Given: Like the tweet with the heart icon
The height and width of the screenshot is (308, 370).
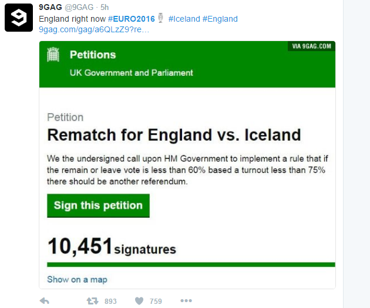Looking at the screenshot, I should [x=139, y=301].
